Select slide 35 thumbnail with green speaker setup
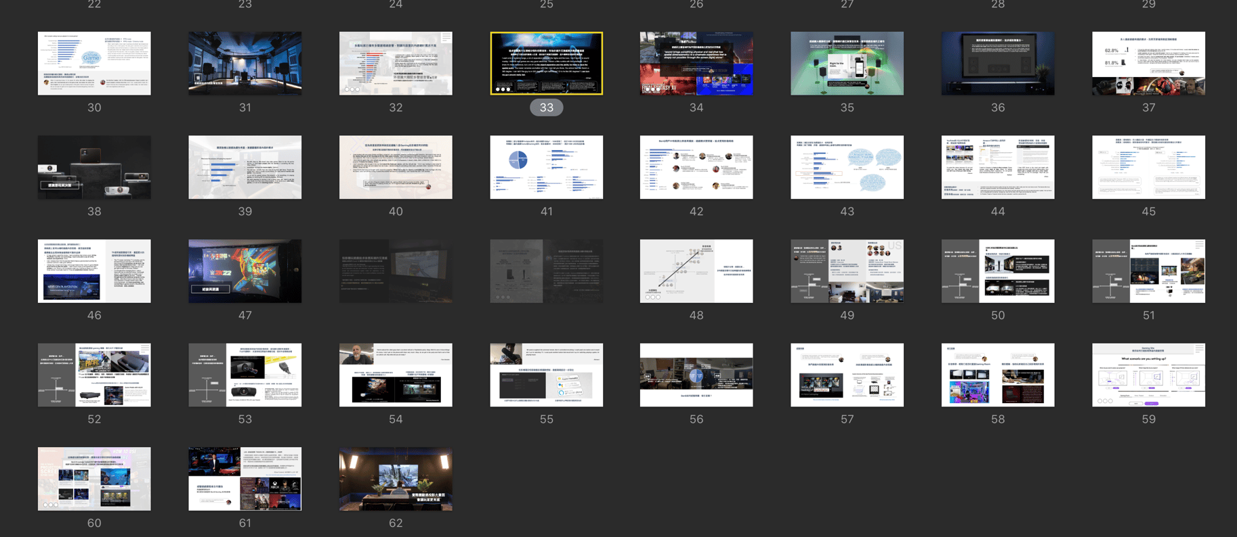 tap(847, 64)
